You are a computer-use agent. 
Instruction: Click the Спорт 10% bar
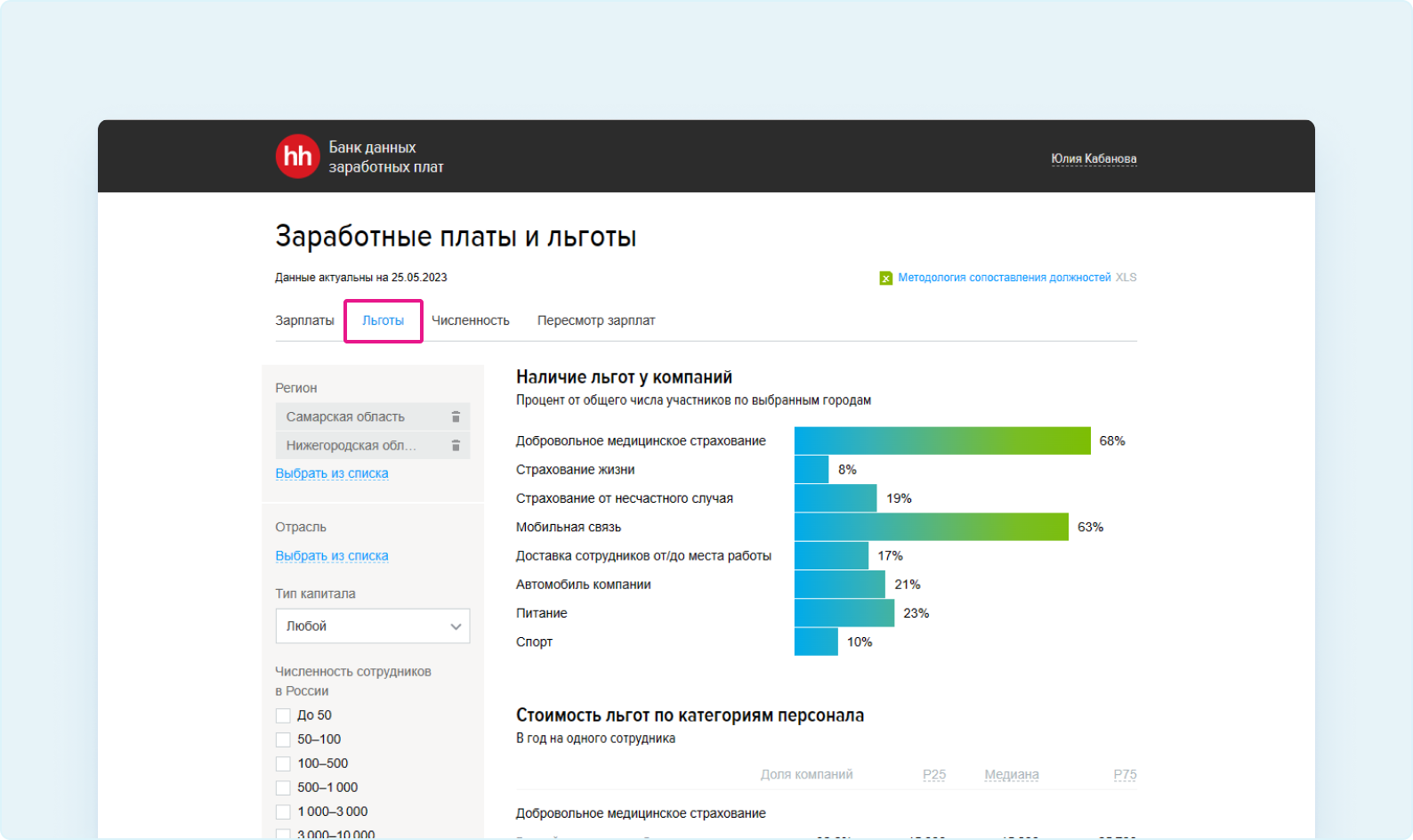tap(816, 642)
